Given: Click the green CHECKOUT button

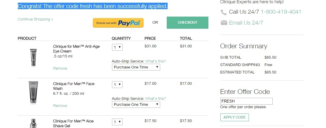Looking at the screenshot, I should pyautogui.click(x=188, y=23).
